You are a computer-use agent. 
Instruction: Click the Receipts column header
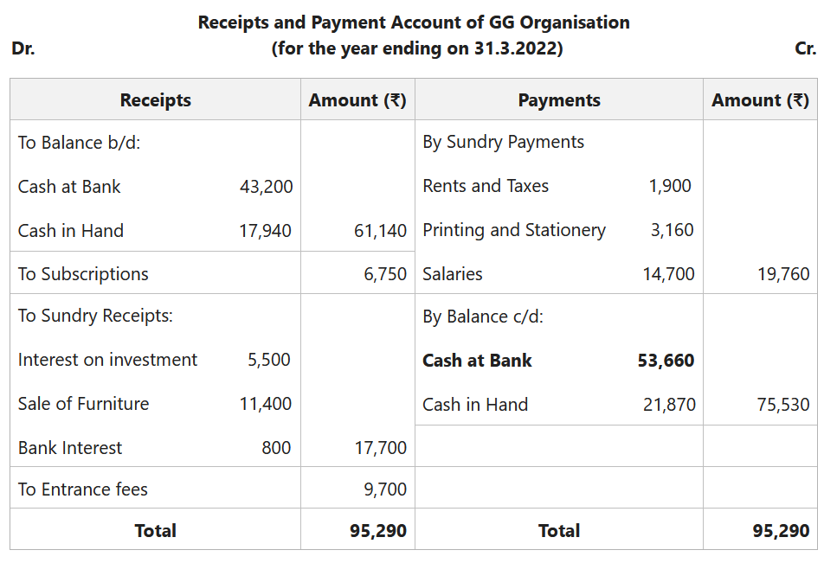point(155,100)
